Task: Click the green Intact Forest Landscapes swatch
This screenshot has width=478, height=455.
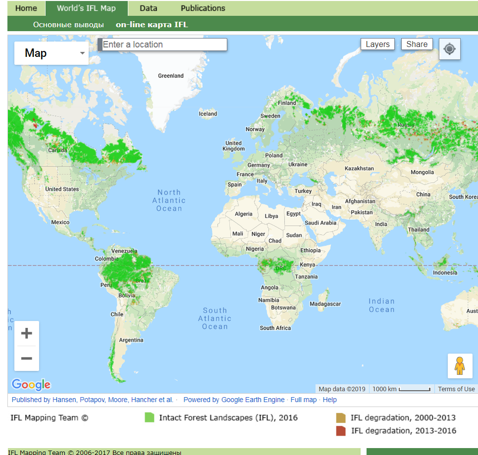Action: [x=149, y=417]
